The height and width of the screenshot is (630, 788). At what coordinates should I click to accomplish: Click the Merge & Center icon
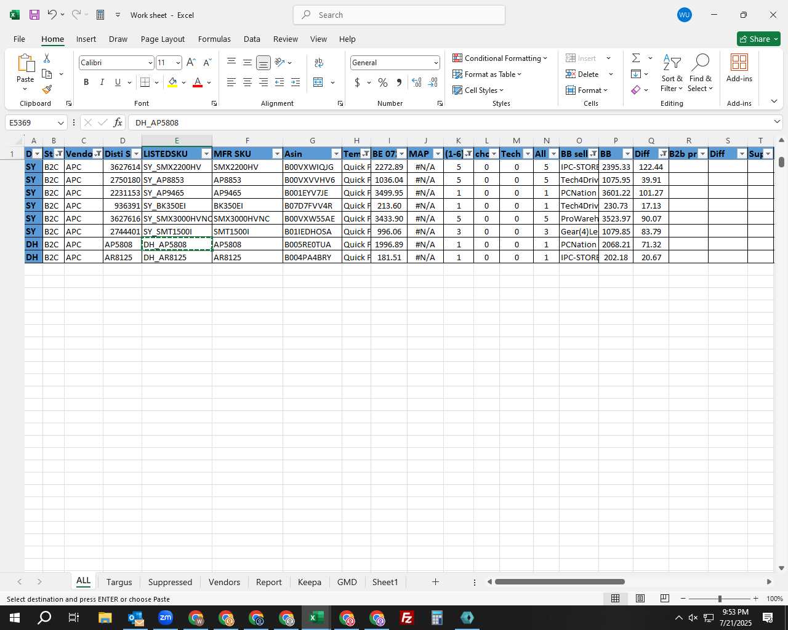(318, 82)
